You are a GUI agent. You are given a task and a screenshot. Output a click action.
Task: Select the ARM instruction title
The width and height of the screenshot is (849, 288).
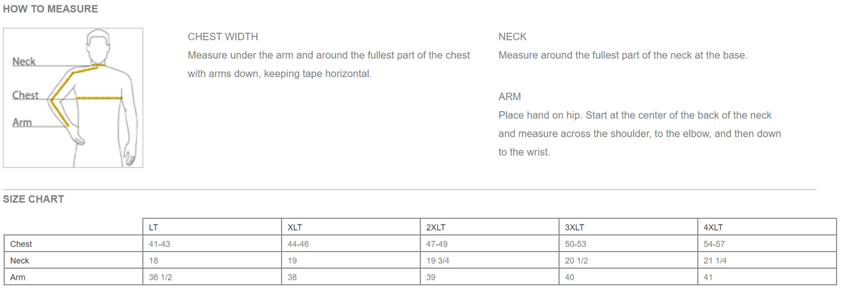509,97
